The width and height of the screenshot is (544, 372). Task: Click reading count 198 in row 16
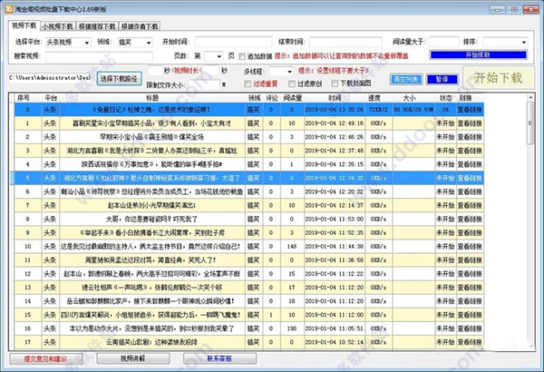tap(292, 328)
